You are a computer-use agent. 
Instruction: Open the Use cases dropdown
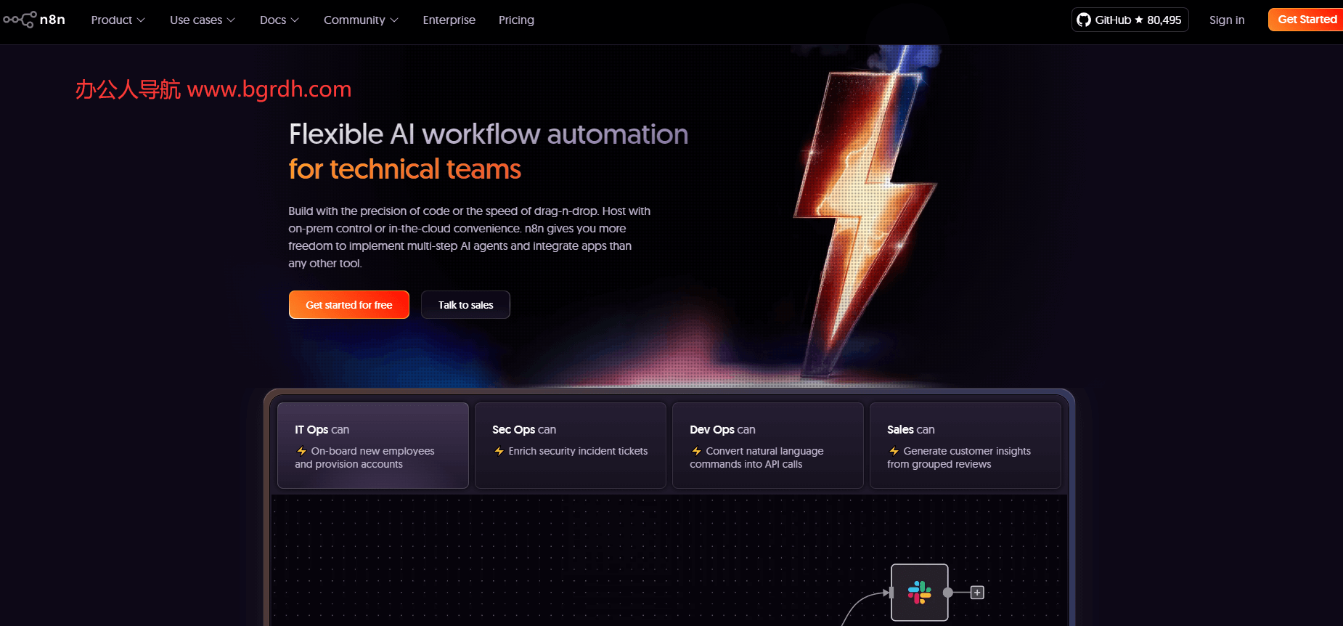pyautogui.click(x=202, y=20)
